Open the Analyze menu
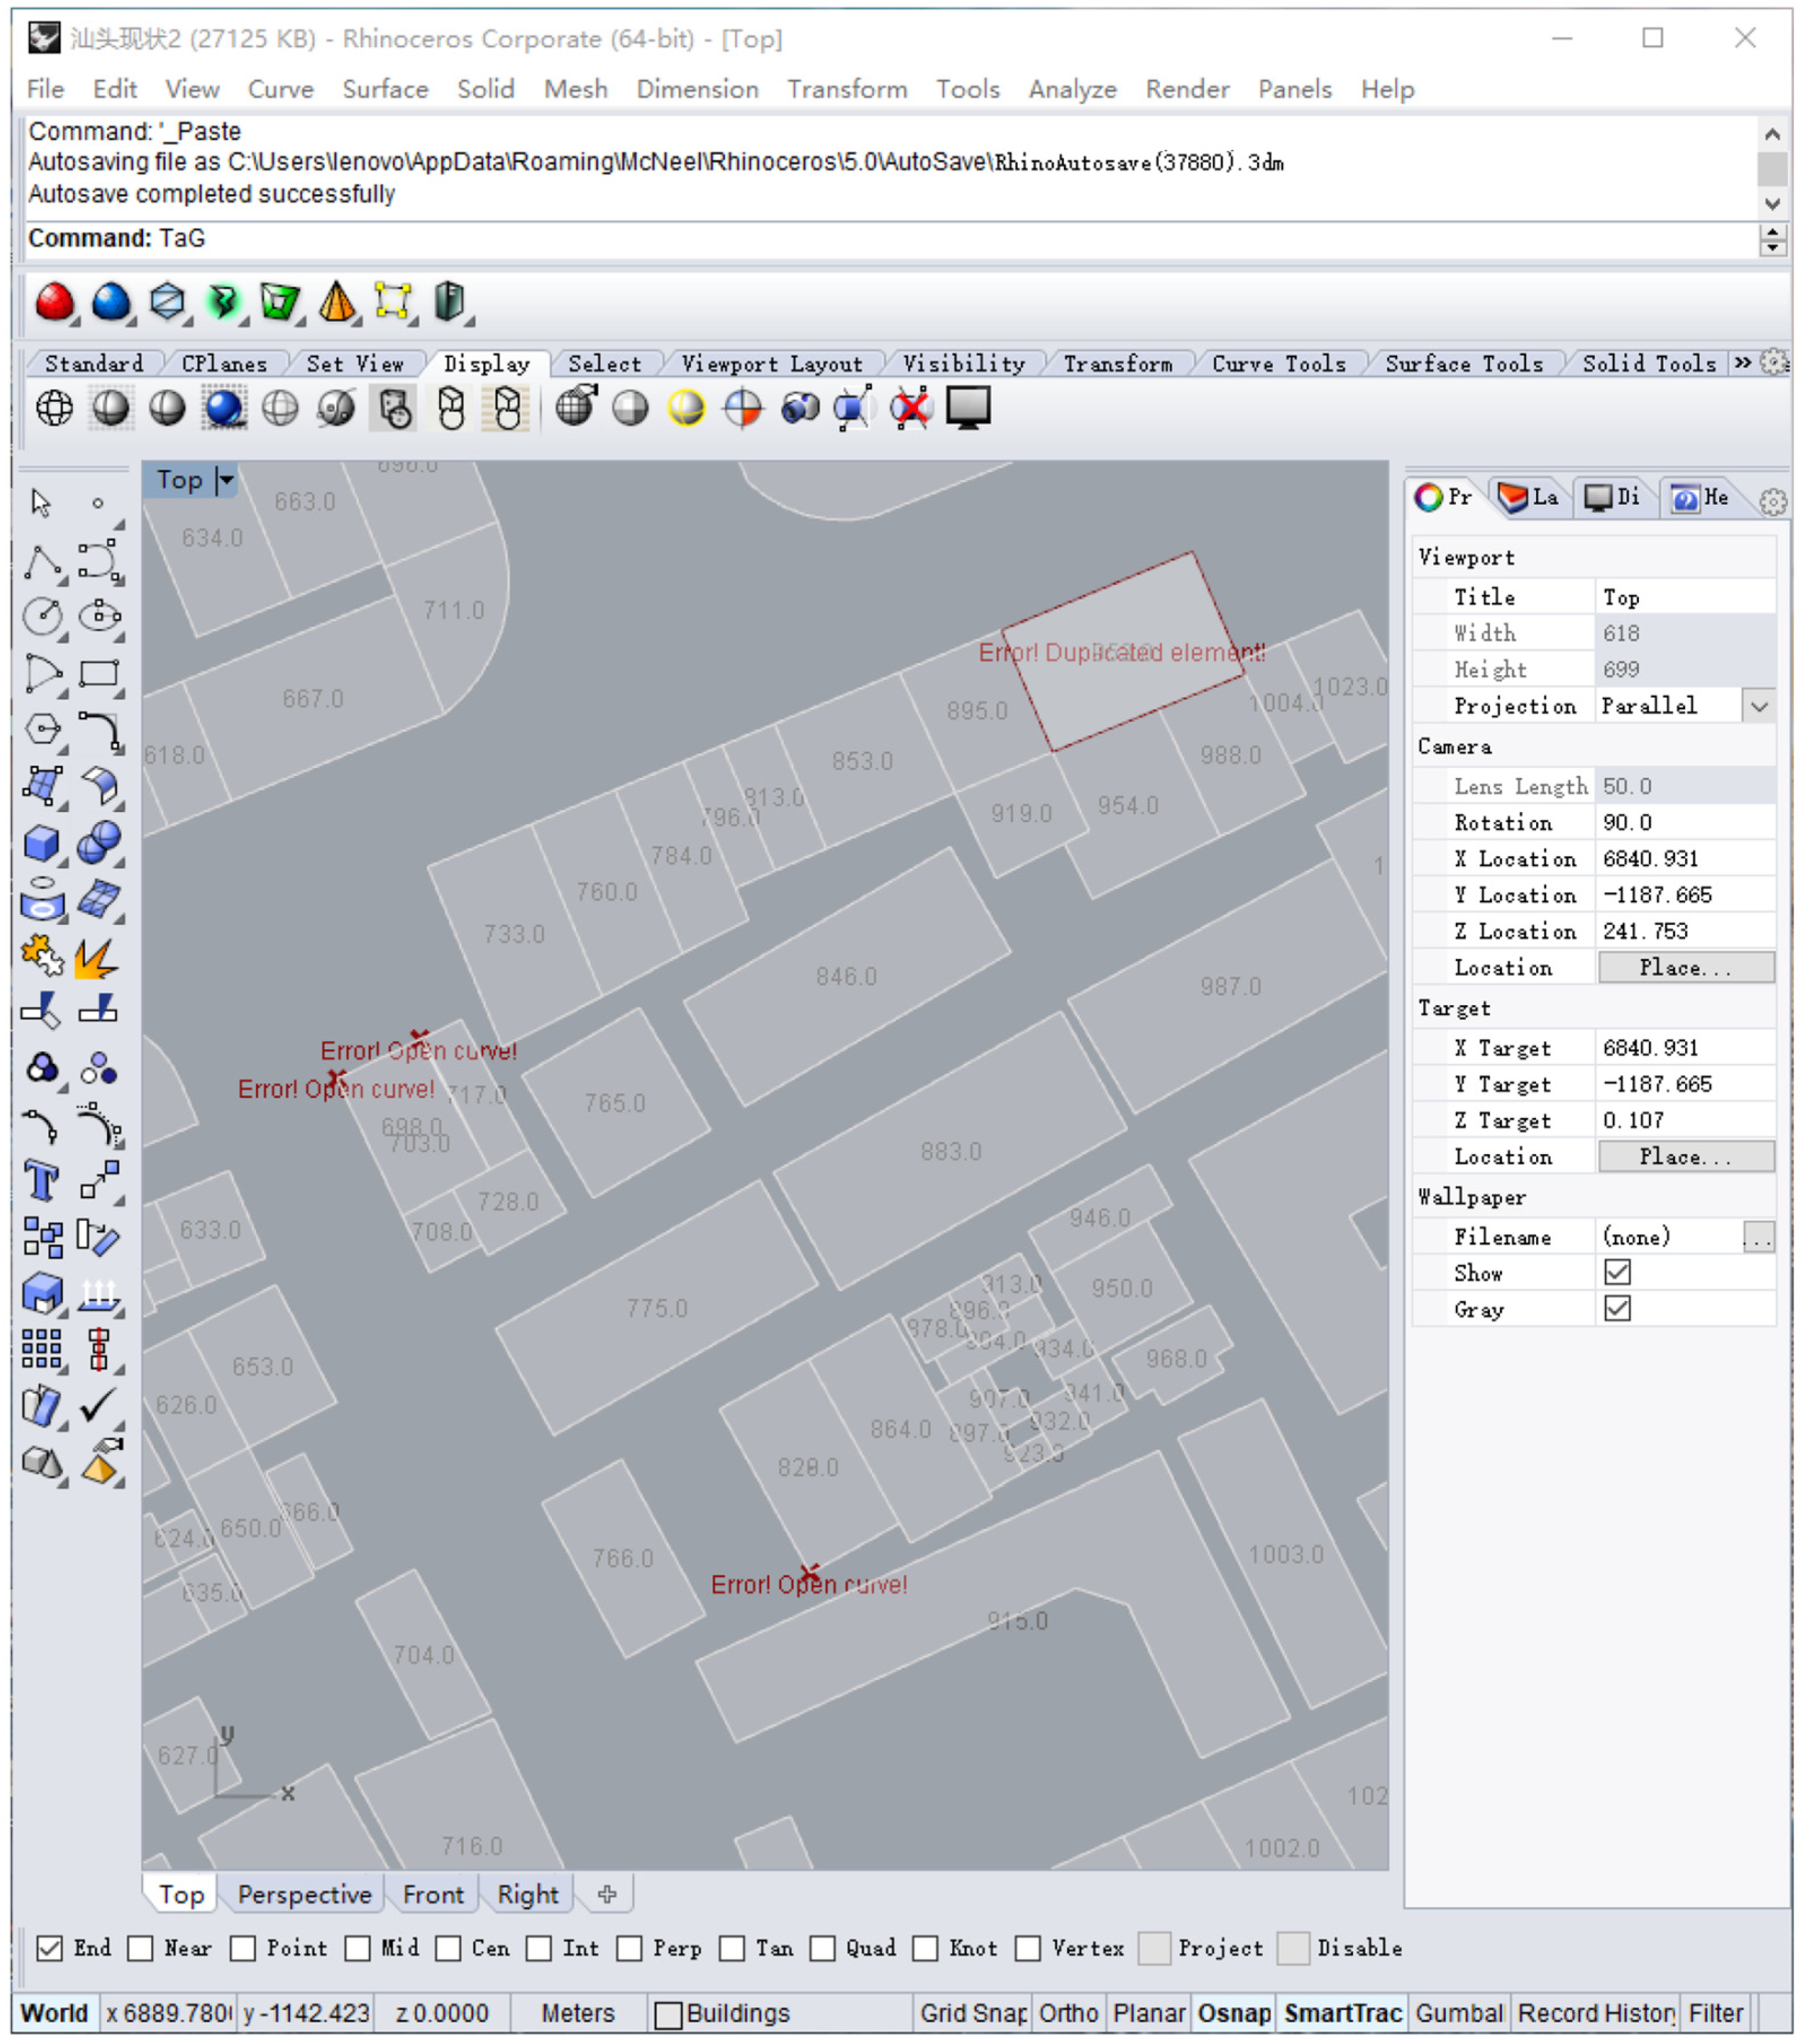This screenshot has width=1801, height=2044. point(1072,90)
